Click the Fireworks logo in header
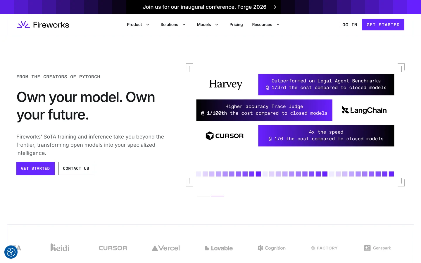Viewport: 421px width, 263px height. pyautogui.click(x=43, y=25)
